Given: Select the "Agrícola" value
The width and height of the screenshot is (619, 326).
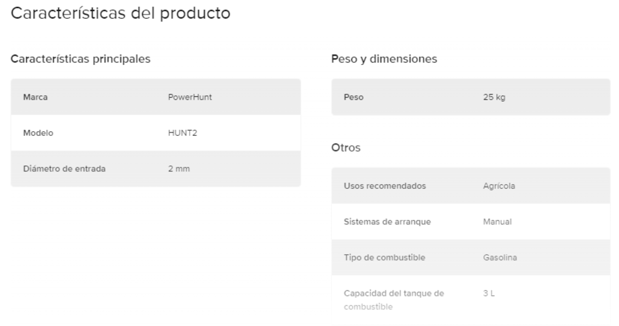Looking at the screenshot, I should coord(499,185).
